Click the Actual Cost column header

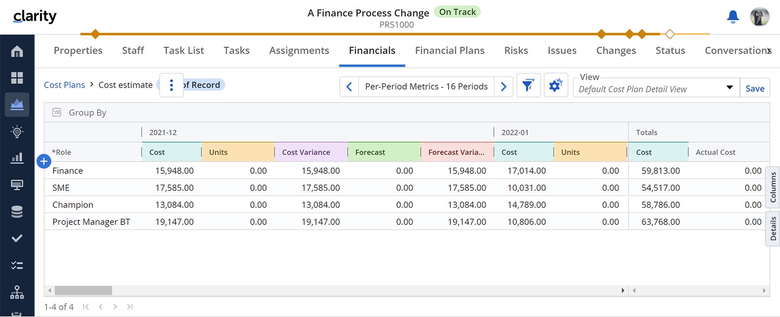[729, 152]
